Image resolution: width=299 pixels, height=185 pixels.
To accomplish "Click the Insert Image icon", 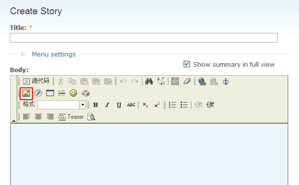I will coord(27,93).
